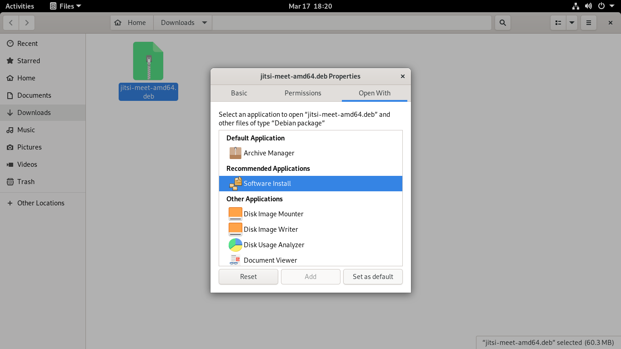Choose the Disk Image Writer icon
The height and width of the screenshot is (349, 621).
click(235, 229)
